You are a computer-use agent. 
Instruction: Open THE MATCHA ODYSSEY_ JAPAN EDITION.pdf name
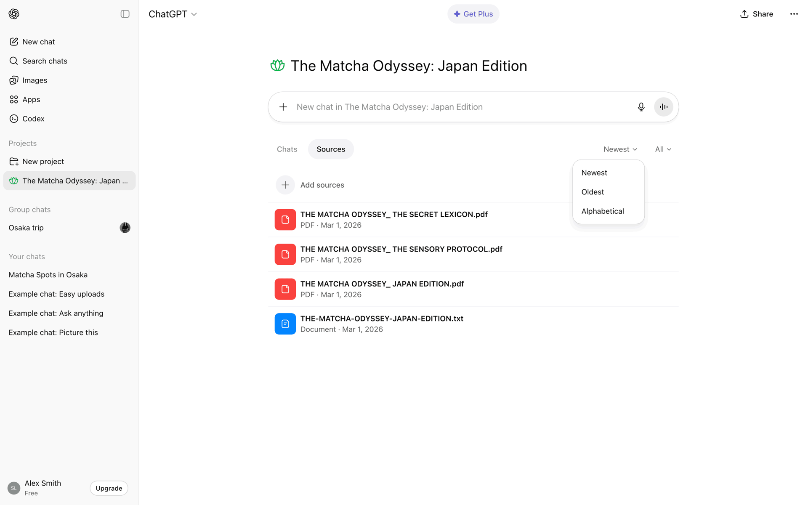(x=382, y=284)
